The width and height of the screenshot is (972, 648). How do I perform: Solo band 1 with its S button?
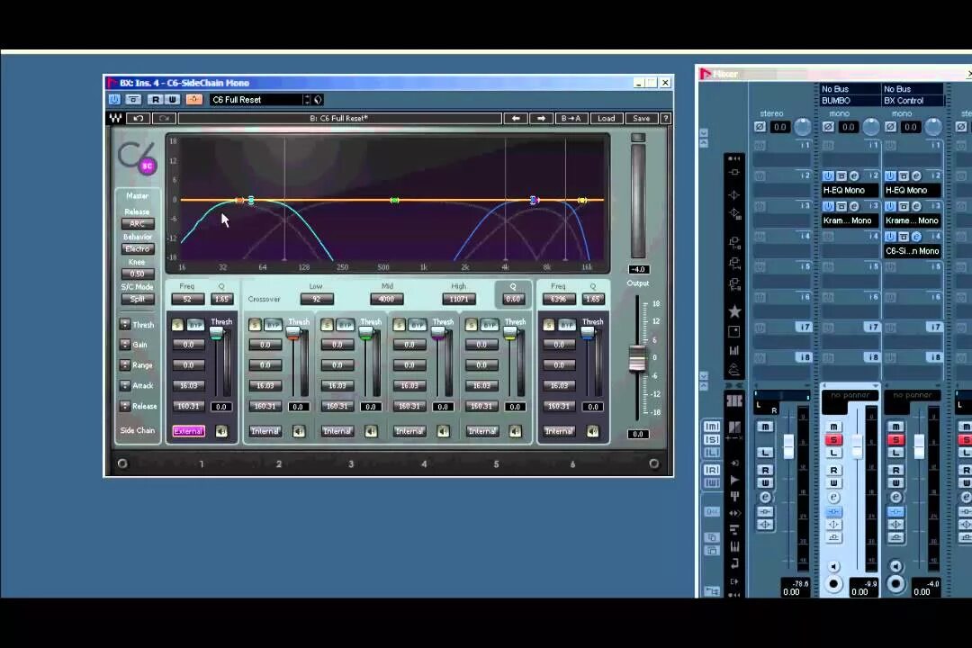(178, 325)
